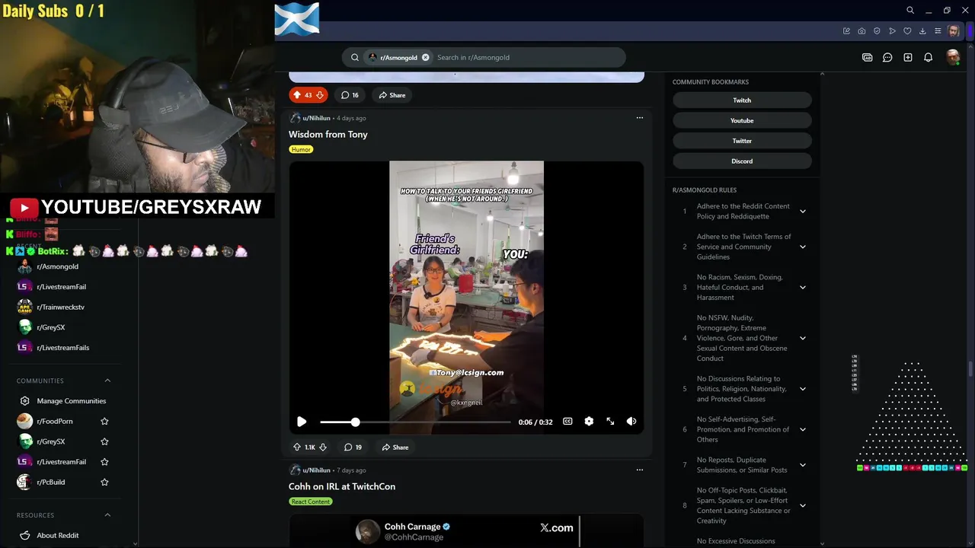Image resolution: width=975 pixels, height=548 pixels.
Task: Share the post with 16 comments
Action: coord(392,95)
